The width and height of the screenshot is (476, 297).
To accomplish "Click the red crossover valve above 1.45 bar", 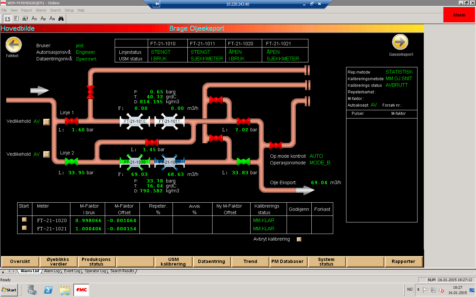I will click(152, 142).
